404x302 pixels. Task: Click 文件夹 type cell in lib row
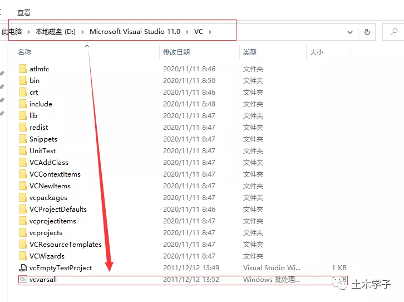click(x=253, y=116)
